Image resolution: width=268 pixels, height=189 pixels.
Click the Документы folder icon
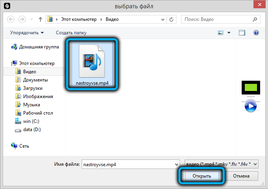click(x=18, y=80)
